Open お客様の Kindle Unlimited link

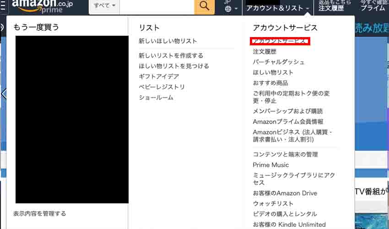(x=289, y=224)
